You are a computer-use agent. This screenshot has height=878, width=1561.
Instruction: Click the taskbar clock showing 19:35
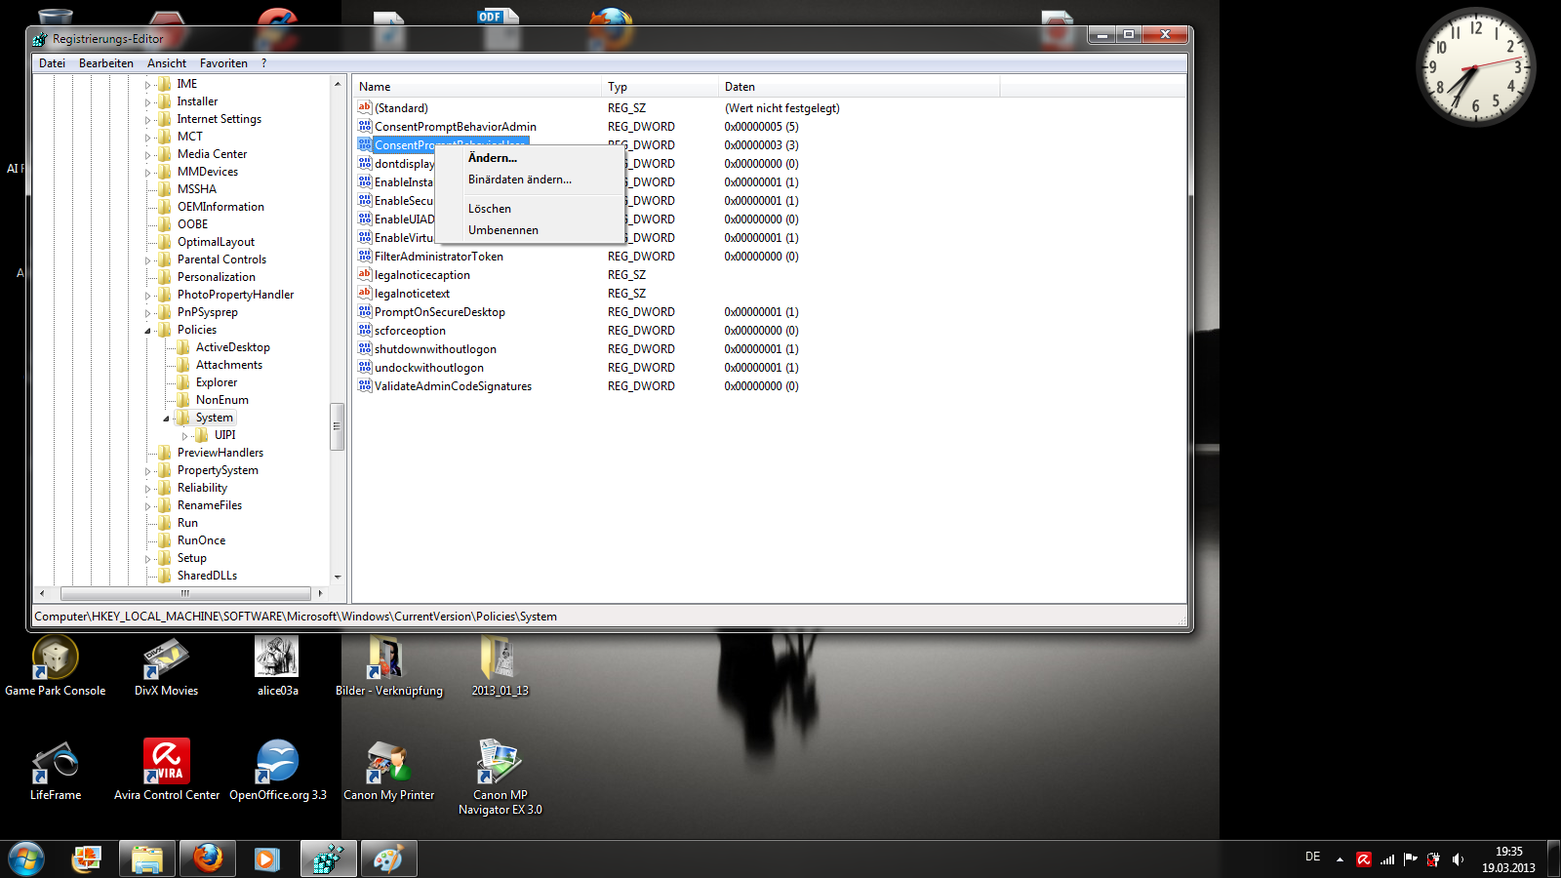click(1508, 859)
